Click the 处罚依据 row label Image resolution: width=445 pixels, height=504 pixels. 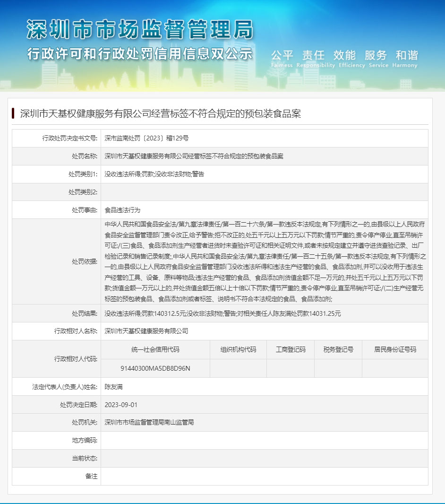[85, 261]
